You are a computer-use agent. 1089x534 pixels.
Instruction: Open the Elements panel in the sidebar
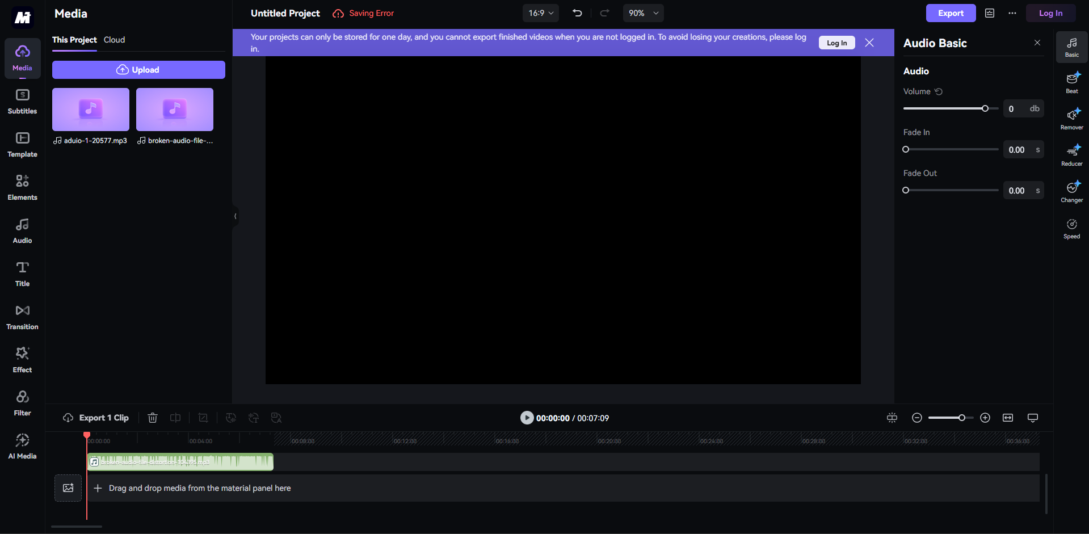click(x=22, y=188)
